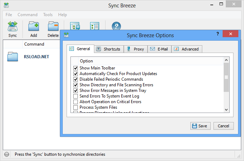The width and height of the screenshot is (244, 161).
Task: Click the layouts toolbar icon with arrows
Action: click(75, 26)
